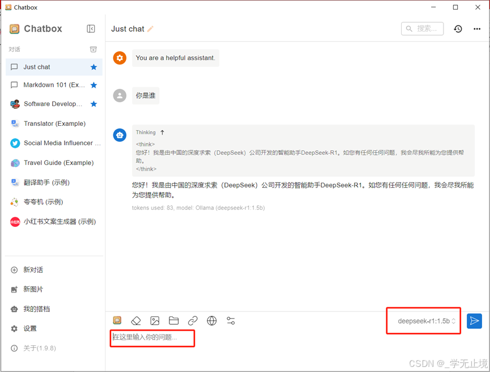Click the search box in header
Screen dimensions: 490x372
(422, 29)
